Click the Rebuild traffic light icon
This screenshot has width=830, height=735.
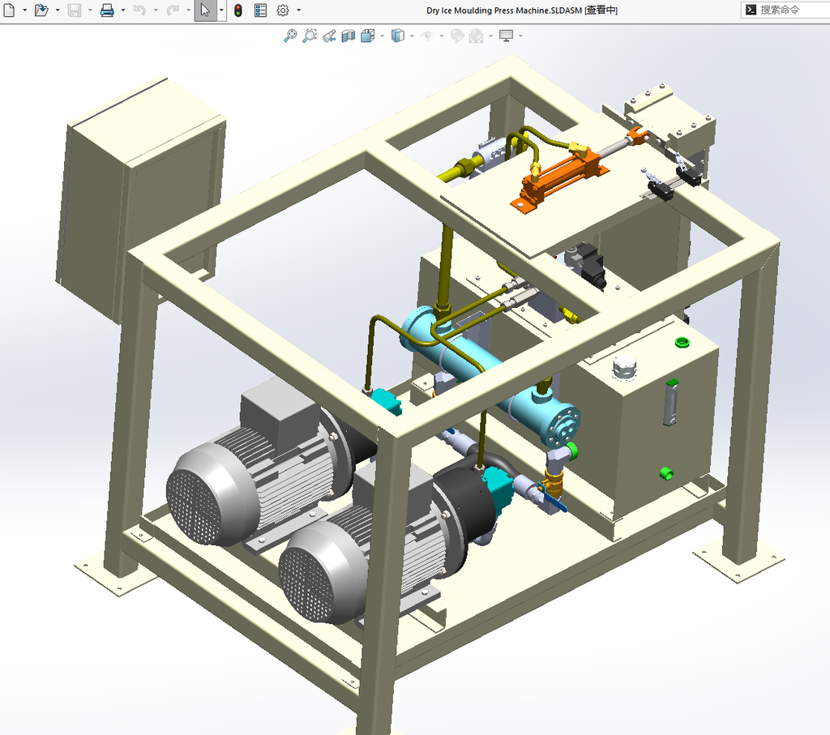tap(238, 10)
